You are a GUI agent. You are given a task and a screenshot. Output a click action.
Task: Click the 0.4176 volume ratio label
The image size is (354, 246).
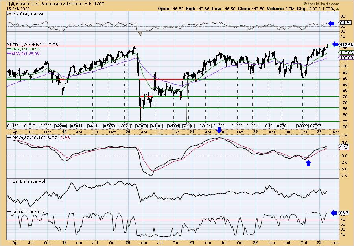coord(13,126)
